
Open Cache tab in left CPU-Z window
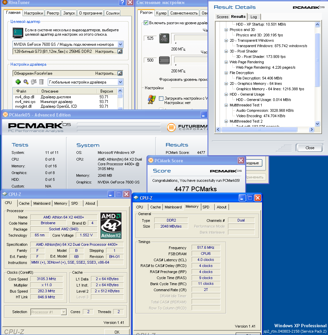coord(24,203)
